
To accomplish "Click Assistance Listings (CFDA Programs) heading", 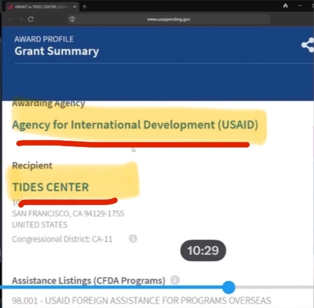I will click(88, 280).
